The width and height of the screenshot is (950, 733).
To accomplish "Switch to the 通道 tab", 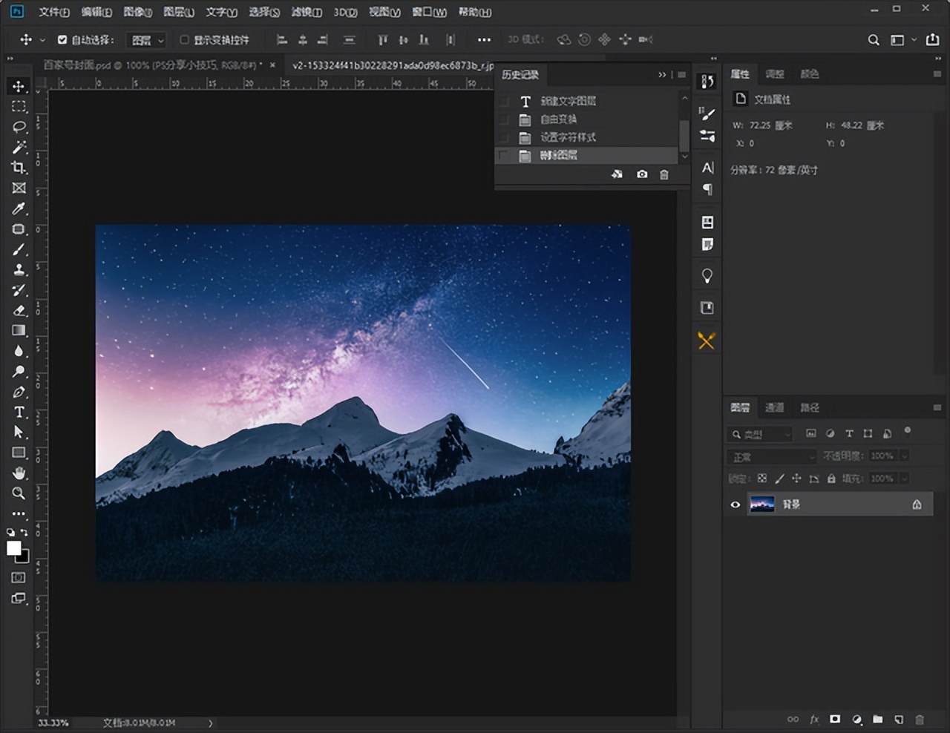I will click(774, 407).
